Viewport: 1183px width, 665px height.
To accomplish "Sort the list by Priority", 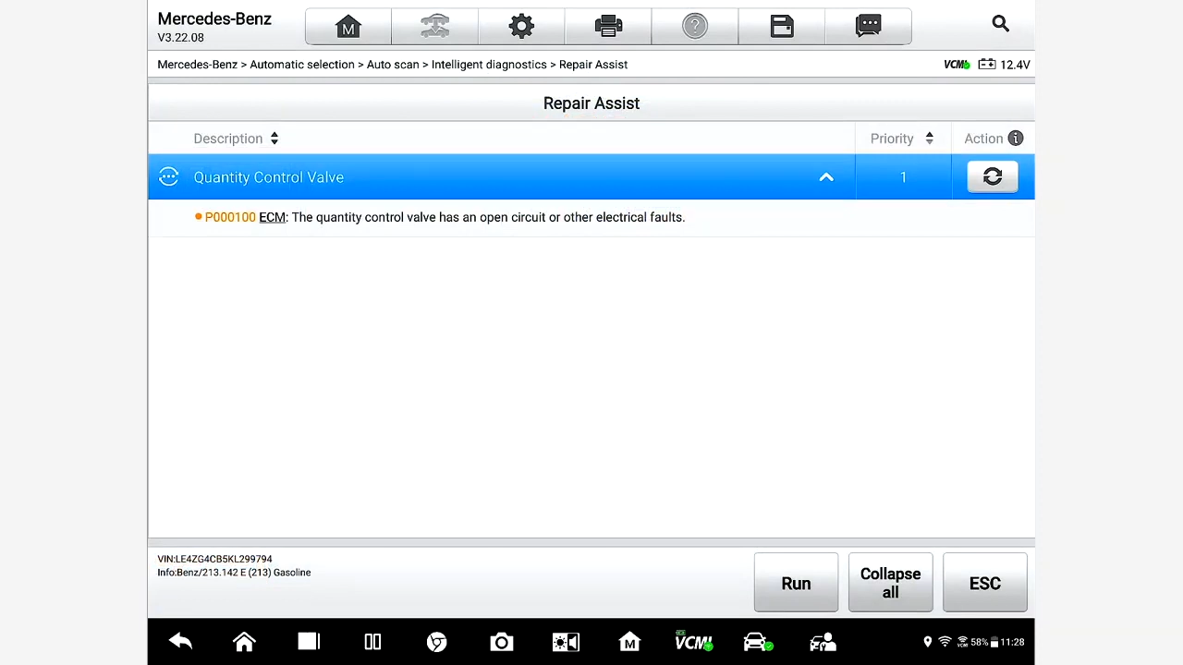I will 901,139.
